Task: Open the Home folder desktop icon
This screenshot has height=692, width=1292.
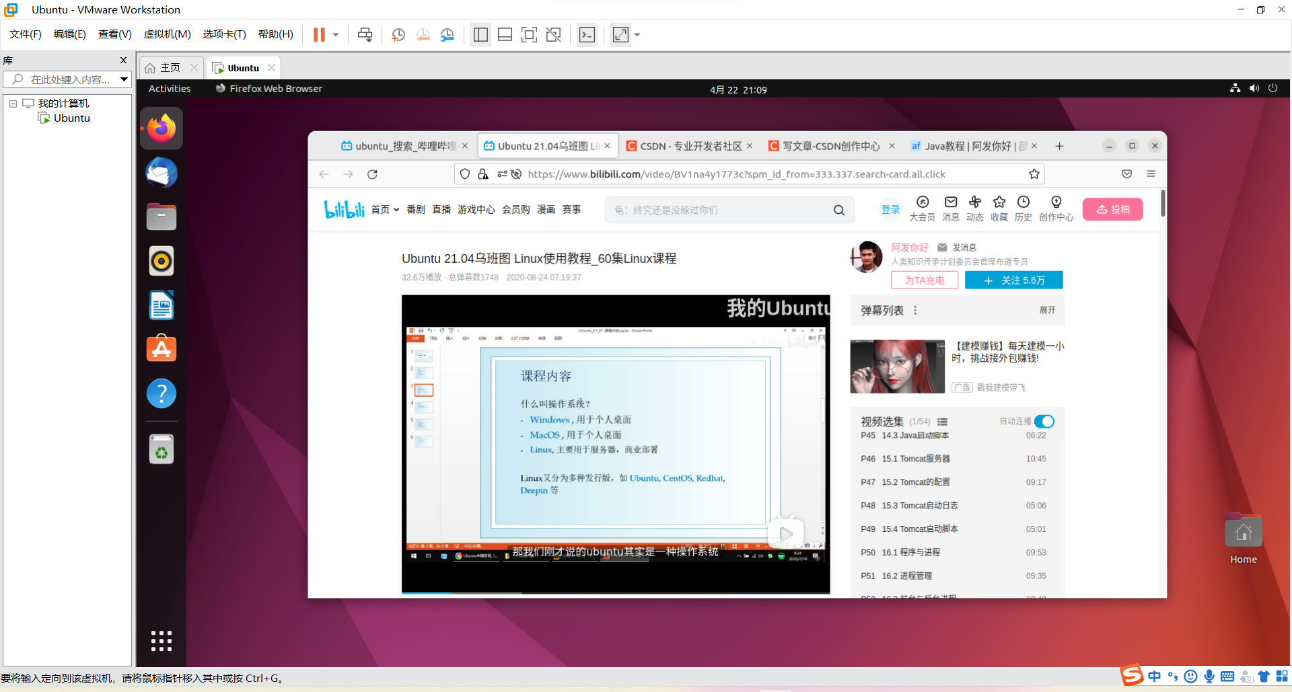Action: pyautogui.click(x=1244, y=539)
